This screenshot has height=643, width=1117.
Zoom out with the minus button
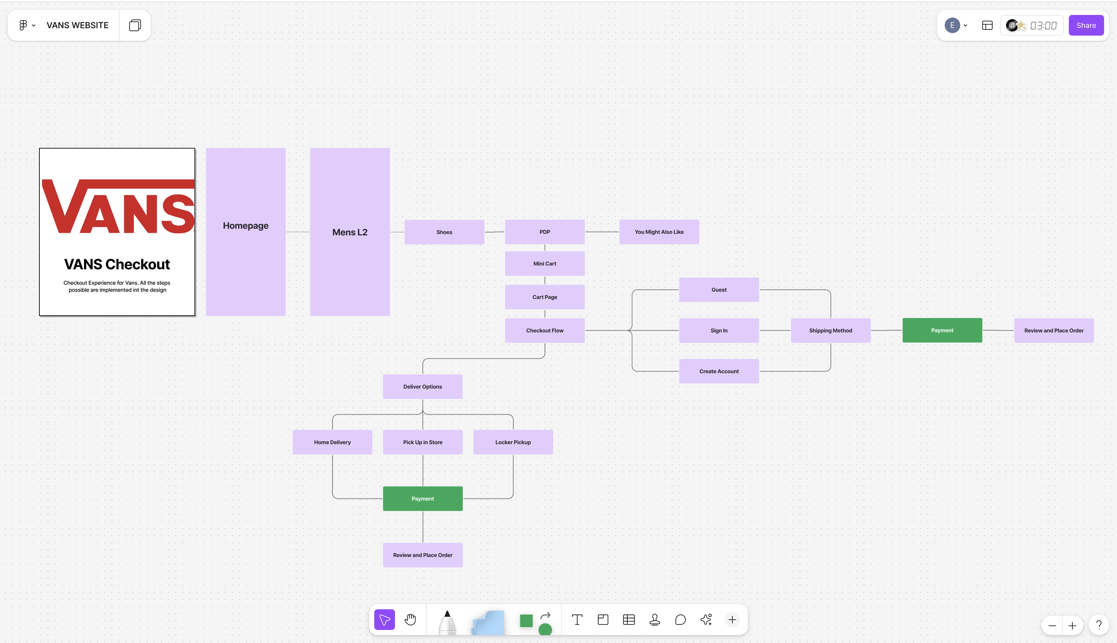click(1052, 626)
